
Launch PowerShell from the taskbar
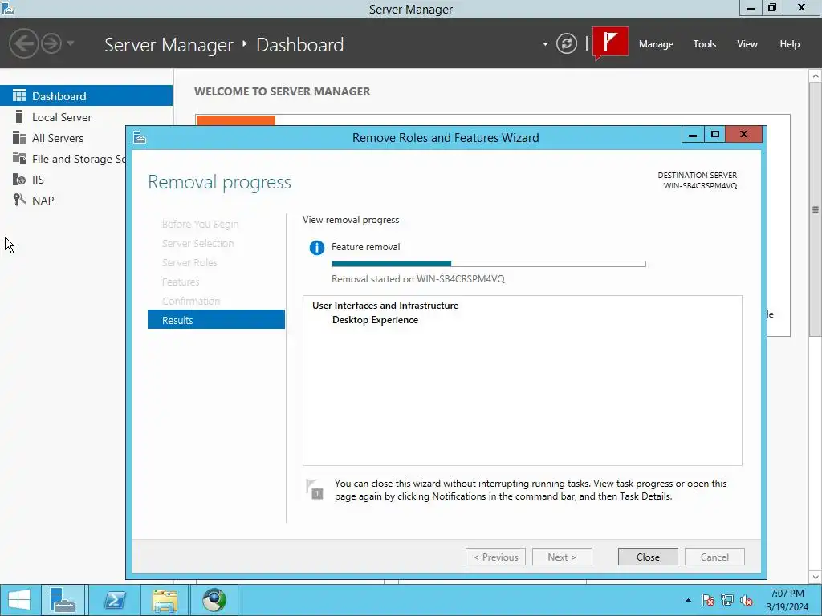point(114,600)
